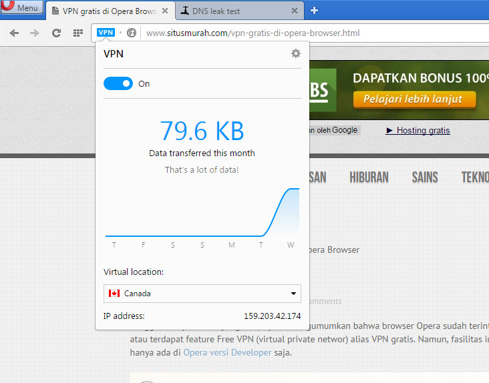Open VPN settings gear icon
Image resolution: width=489 pixels, height=383 pixels.
click(x=296, y=53)
